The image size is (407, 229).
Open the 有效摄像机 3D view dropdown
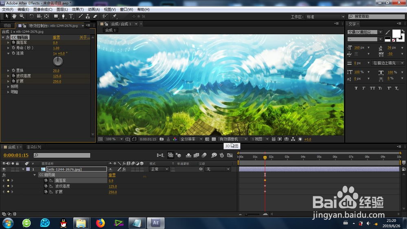point(233,139)
